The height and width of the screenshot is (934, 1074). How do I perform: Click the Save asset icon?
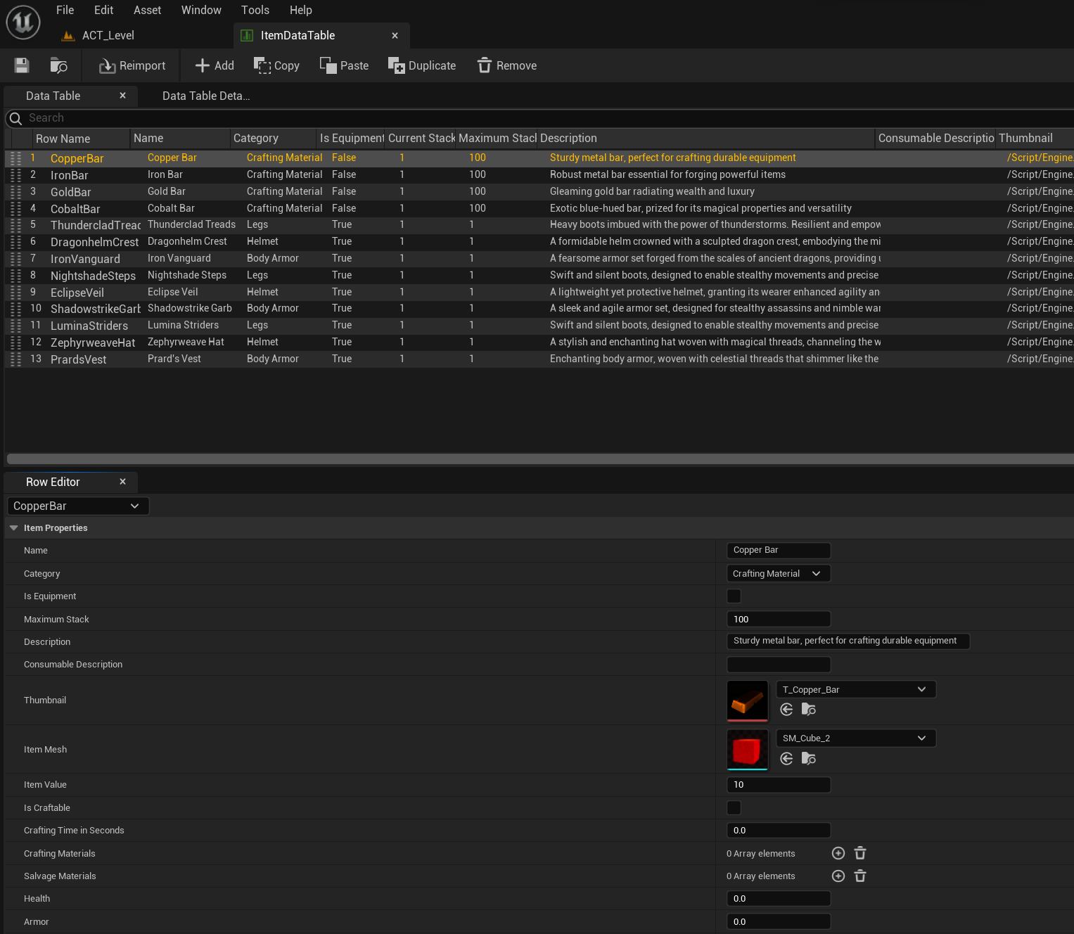pos(21,65)
